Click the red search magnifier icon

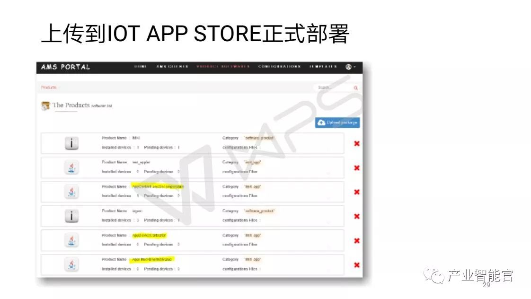(356, 88)
